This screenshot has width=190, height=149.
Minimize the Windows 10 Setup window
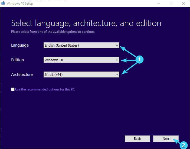(x=159, y=4)
